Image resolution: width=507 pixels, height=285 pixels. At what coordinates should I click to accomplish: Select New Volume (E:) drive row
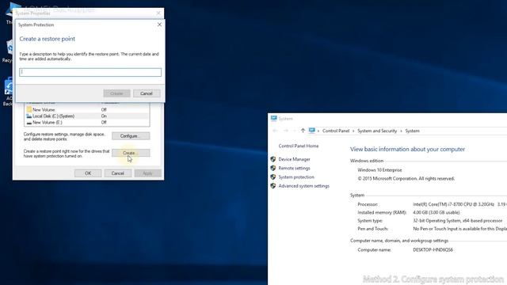point(86,123)
